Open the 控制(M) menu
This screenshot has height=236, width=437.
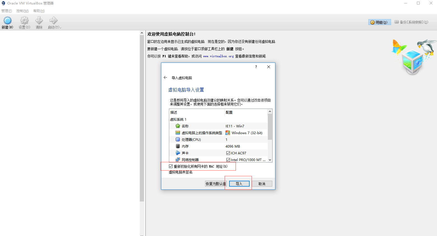(23, 11)
